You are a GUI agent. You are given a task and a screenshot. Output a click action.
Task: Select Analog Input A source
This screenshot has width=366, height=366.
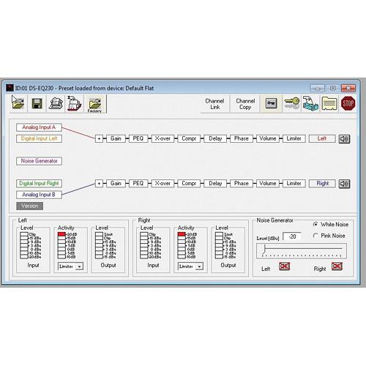[39, 127]
